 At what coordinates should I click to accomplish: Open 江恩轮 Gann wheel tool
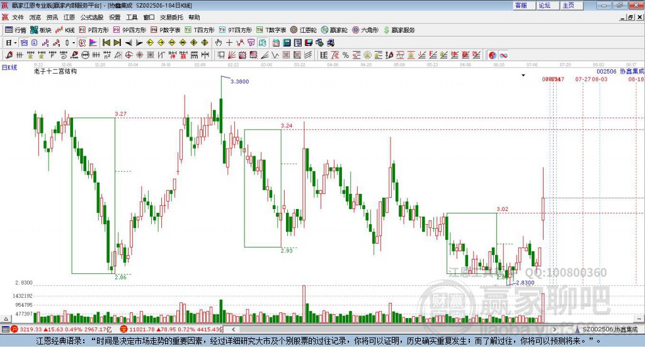[304, 30]
